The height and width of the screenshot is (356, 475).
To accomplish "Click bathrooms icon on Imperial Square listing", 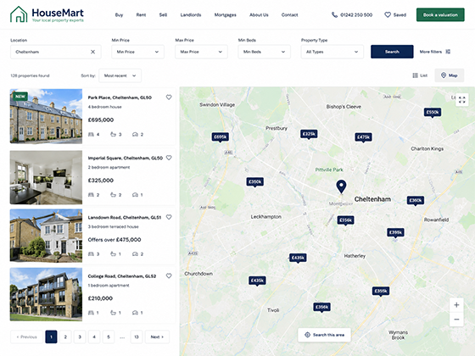I will 113,195.
